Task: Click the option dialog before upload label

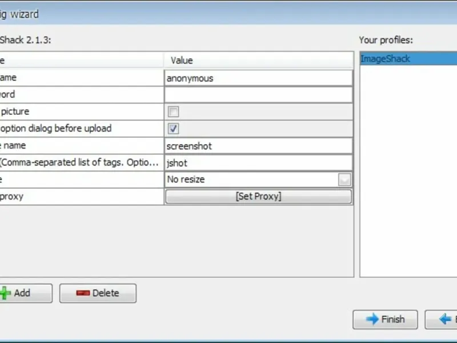Action: pyautogui.click(x=55, y=128)
